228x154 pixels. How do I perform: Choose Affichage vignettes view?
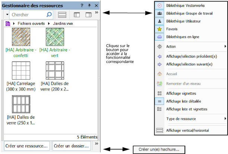[x=159, y=93]
